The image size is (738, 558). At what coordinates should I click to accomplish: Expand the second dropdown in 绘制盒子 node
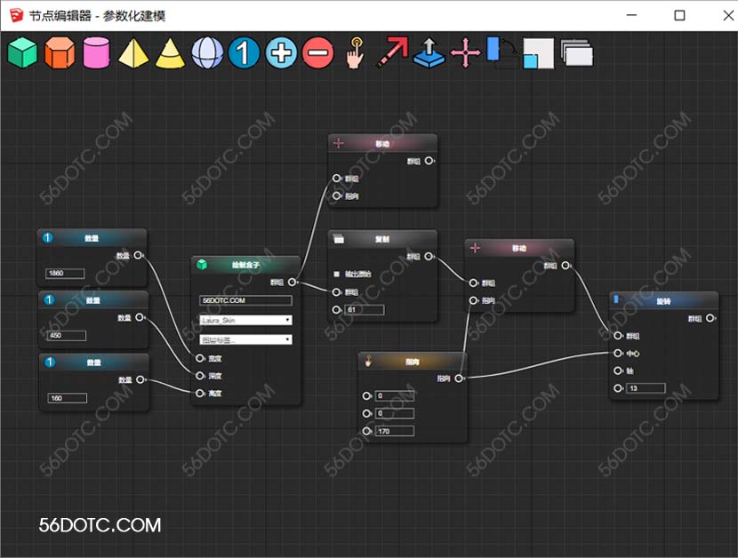click(246, 339)
